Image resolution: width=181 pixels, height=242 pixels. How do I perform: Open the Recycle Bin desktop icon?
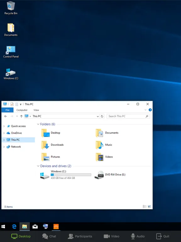click(x=11, y=8)
